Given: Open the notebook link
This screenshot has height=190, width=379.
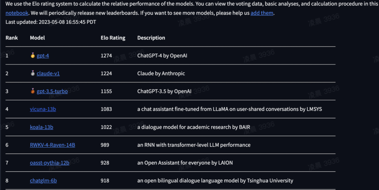Looking at the screenshot, I should click(17, 13).
